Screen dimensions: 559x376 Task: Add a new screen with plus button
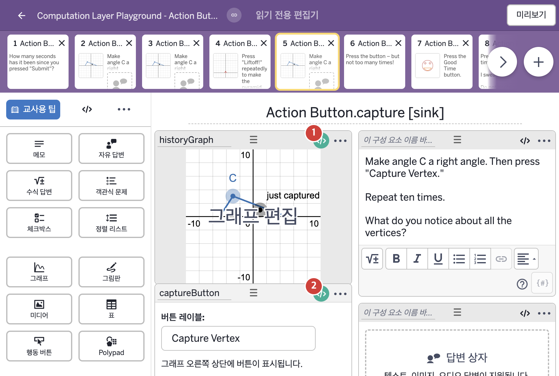pos(538,62)
